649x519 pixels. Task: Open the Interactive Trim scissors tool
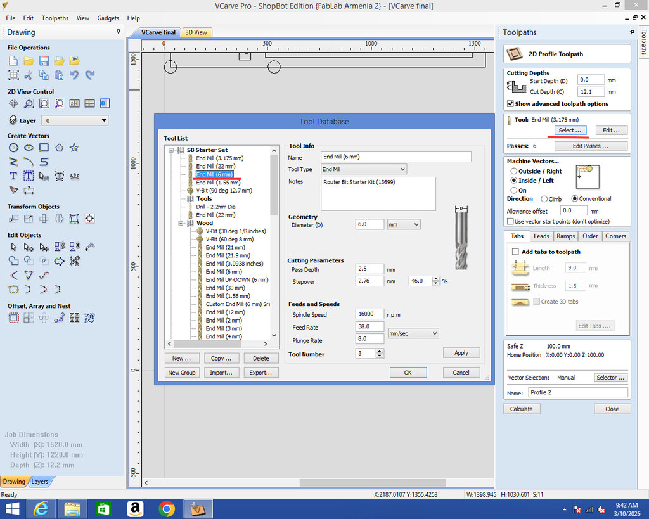[75, 260]
